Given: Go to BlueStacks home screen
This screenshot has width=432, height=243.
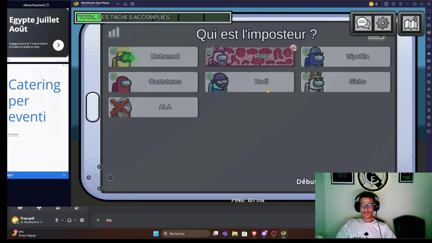Looking at the screenshot, I should [125, 4].
